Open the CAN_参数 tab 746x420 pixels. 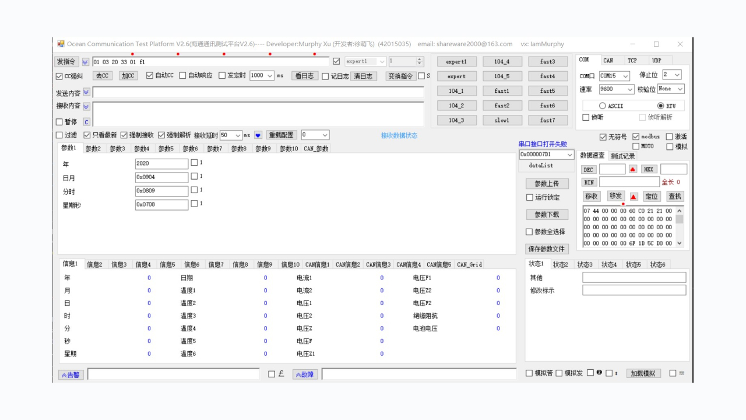[316, 149]
